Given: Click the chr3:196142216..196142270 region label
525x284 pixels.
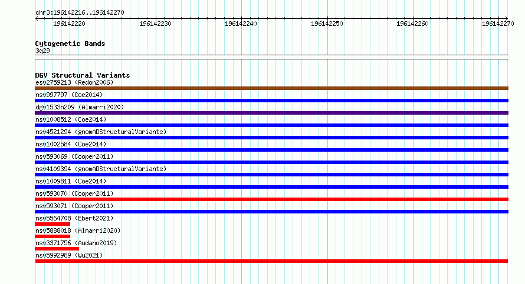Looking at the screenshot, I should click(x=80, y=13).
